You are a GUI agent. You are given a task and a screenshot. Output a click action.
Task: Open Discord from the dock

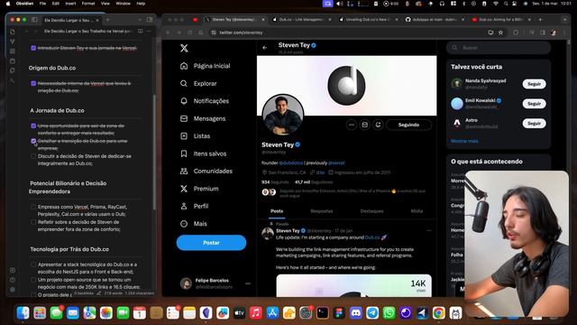click(355, 313)
